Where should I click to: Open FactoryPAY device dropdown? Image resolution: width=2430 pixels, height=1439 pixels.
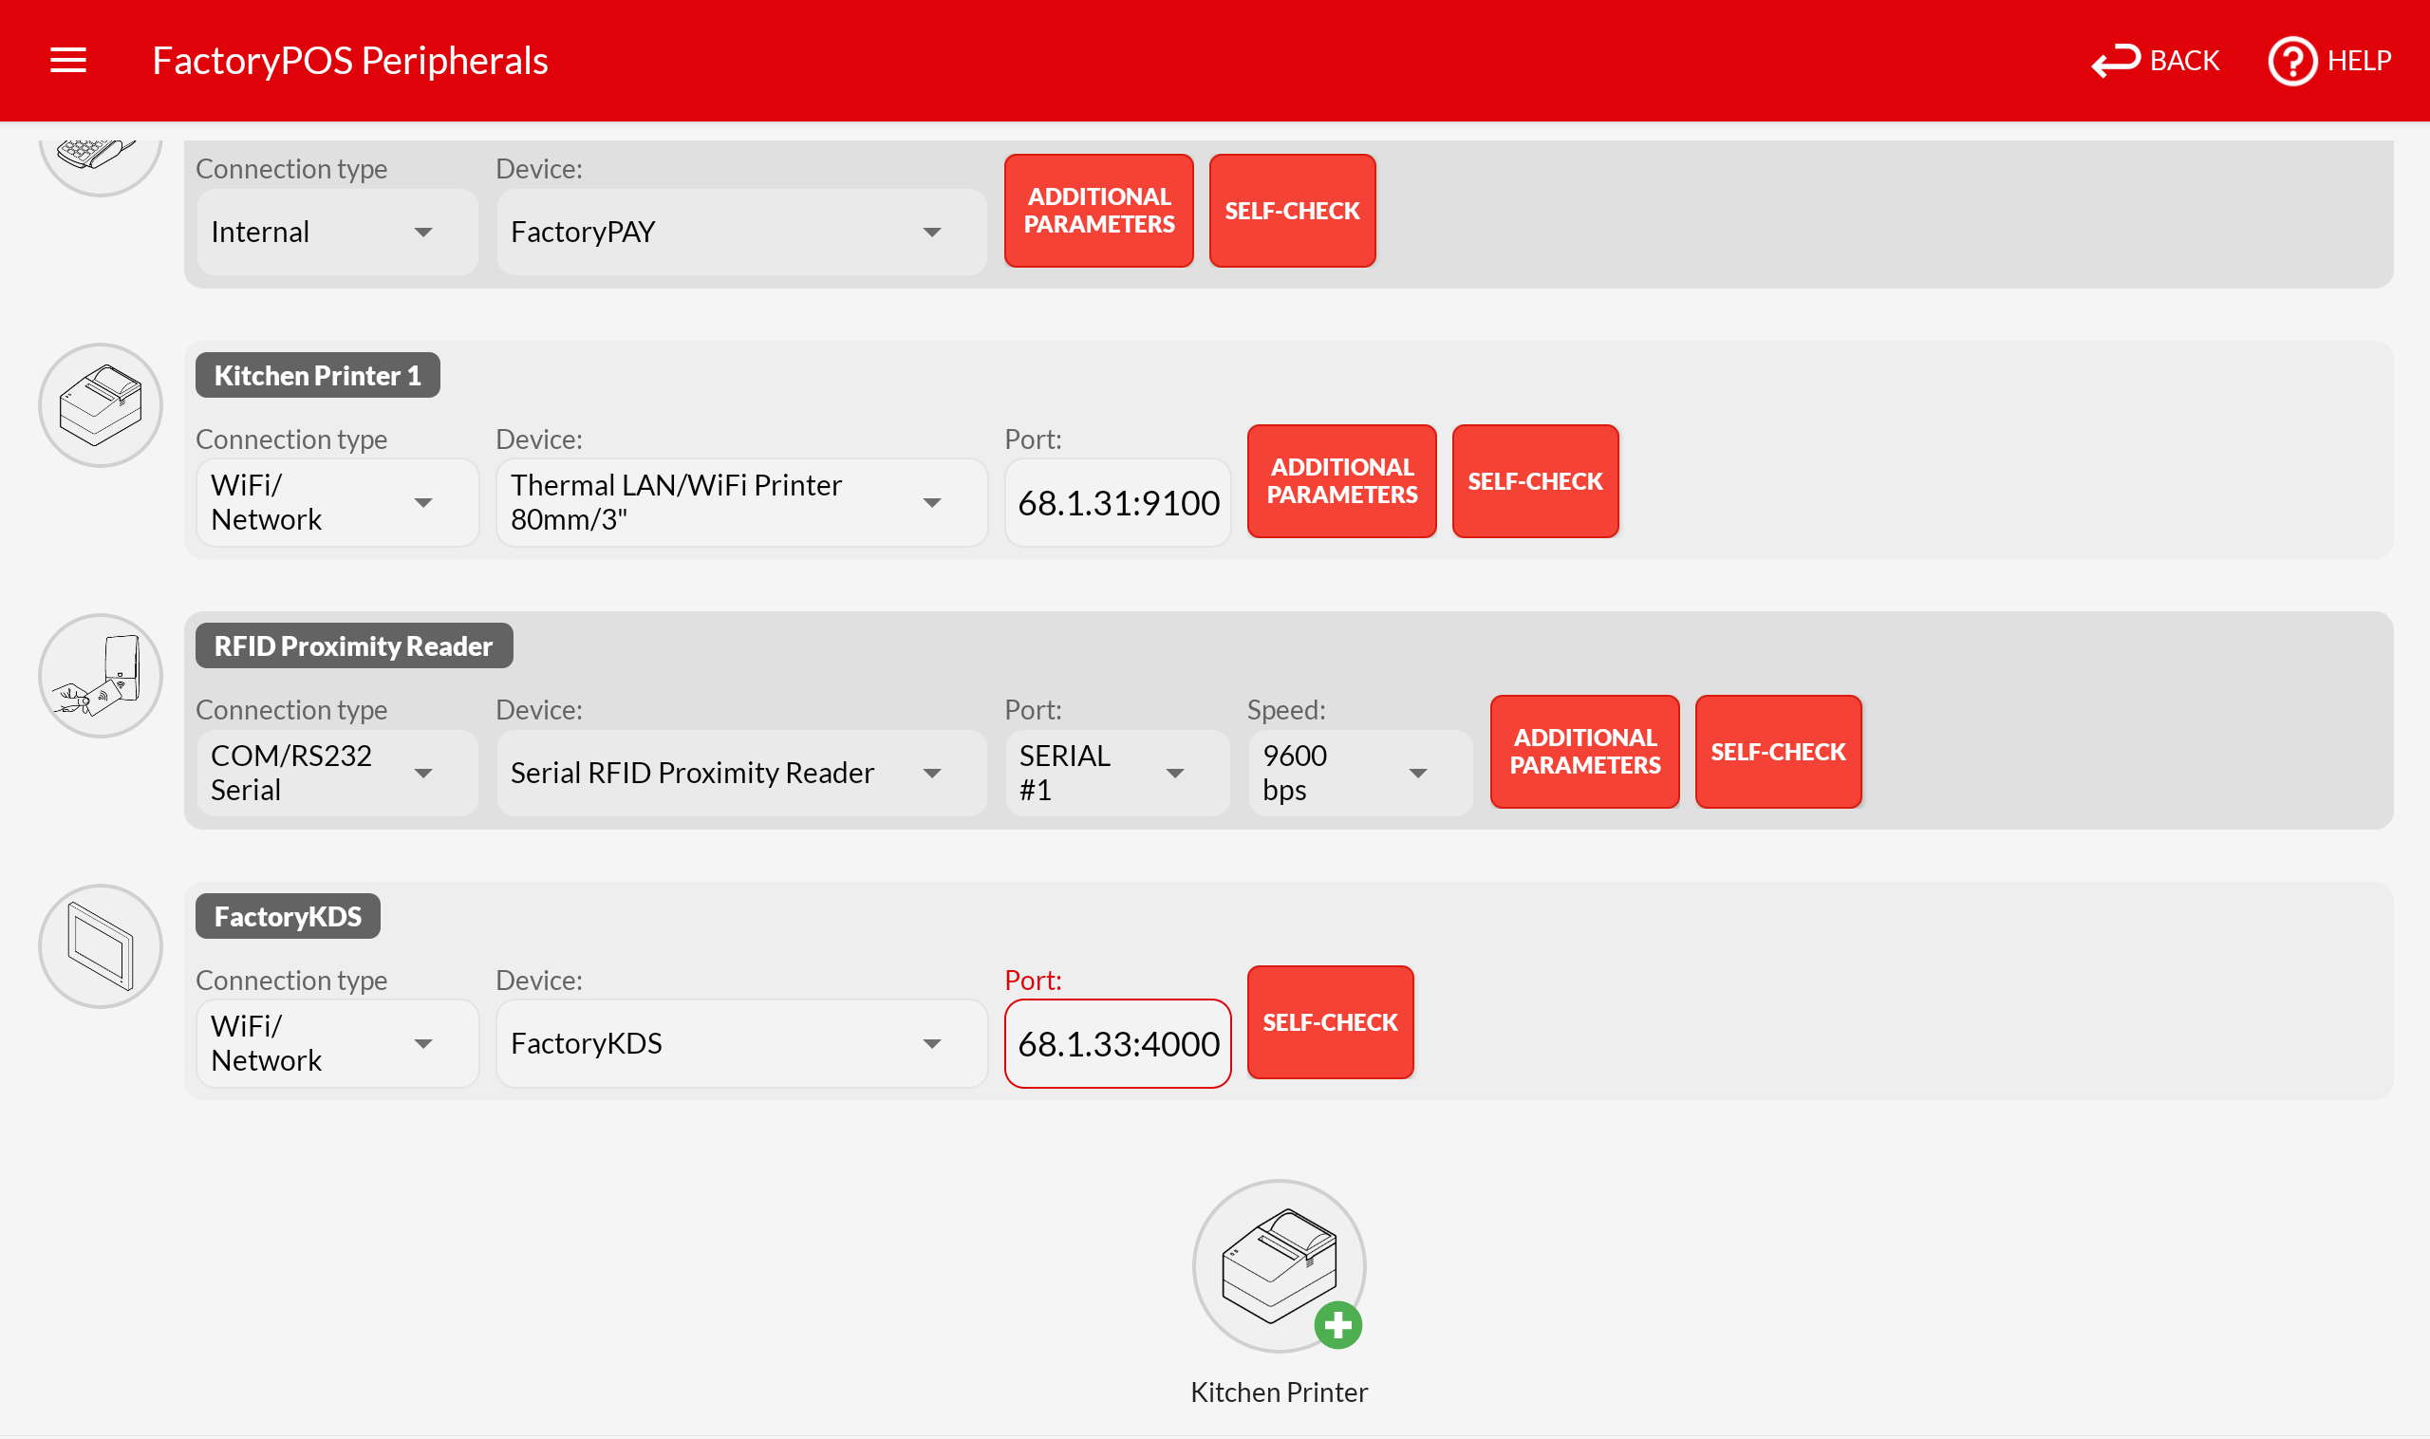740,232
